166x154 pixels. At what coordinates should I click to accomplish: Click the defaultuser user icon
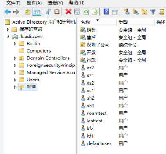83,143
